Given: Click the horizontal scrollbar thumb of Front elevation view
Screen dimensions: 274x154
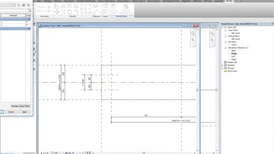Looking at the screenshot, I should (144, 153).
